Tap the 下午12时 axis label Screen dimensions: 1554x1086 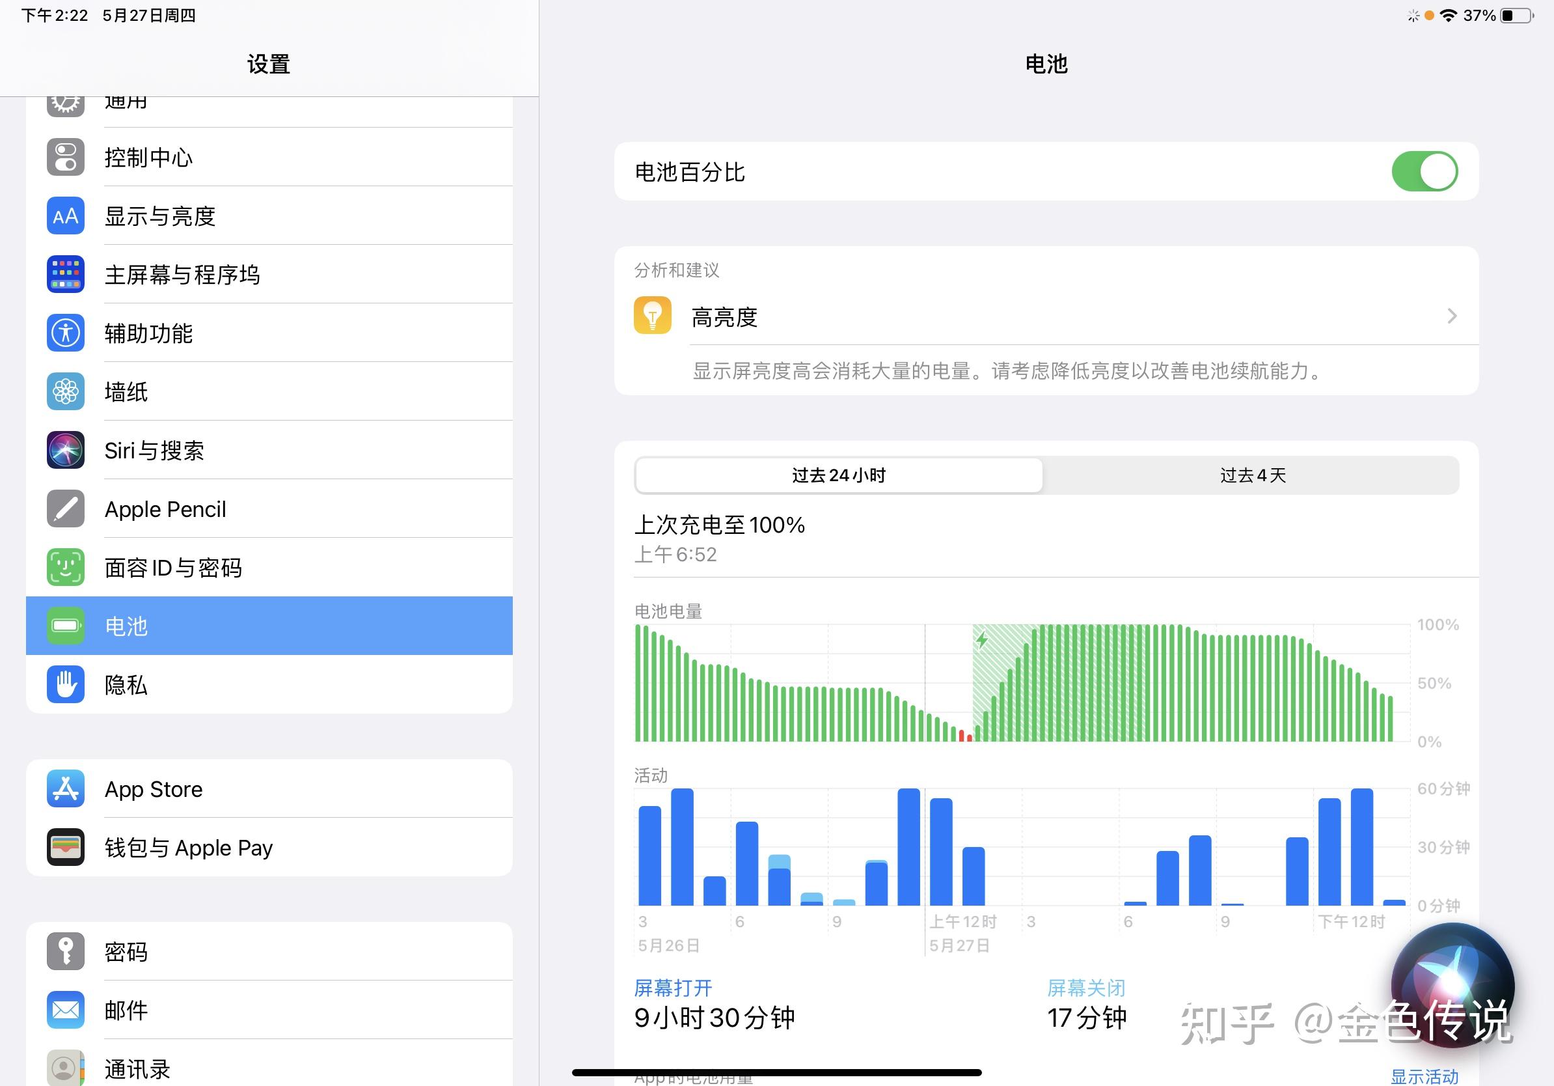pos(1351,921)
